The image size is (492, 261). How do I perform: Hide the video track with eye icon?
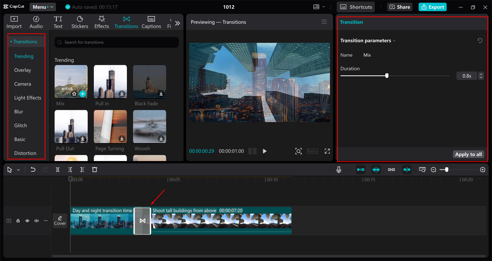pos(27,221)
